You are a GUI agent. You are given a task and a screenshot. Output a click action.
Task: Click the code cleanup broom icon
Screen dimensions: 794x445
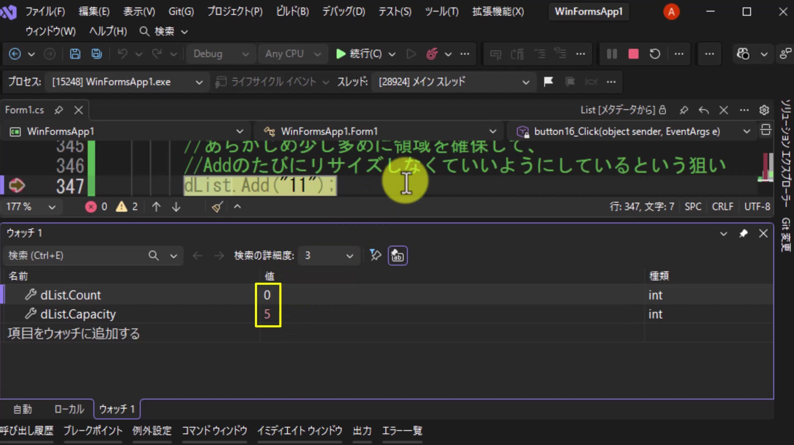[217, 206]
